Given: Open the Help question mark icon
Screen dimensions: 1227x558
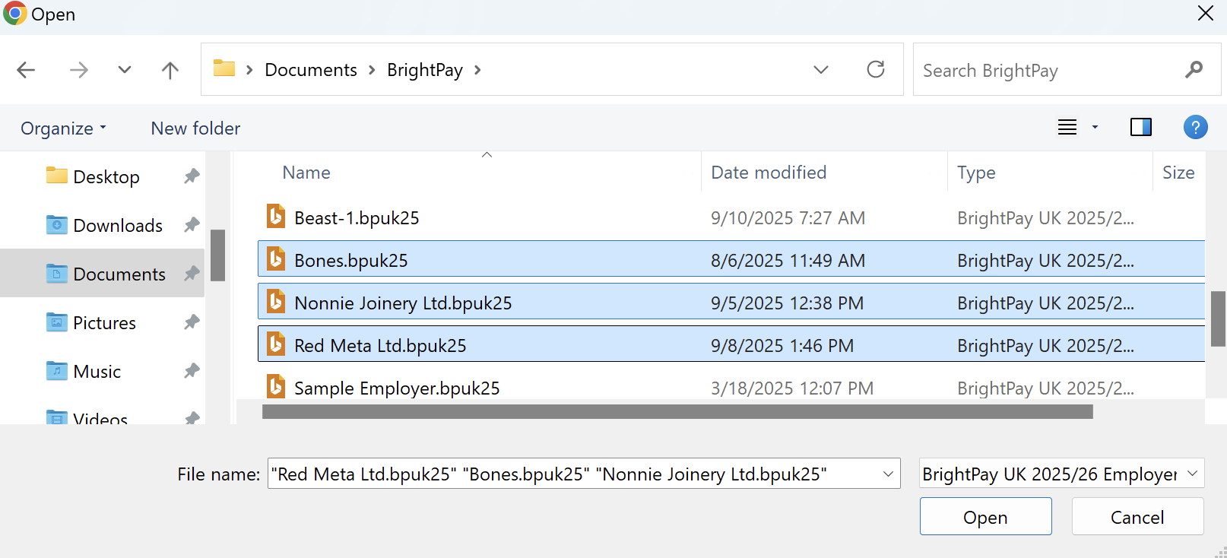Looking at the screenshot, I should point(1195,127).
